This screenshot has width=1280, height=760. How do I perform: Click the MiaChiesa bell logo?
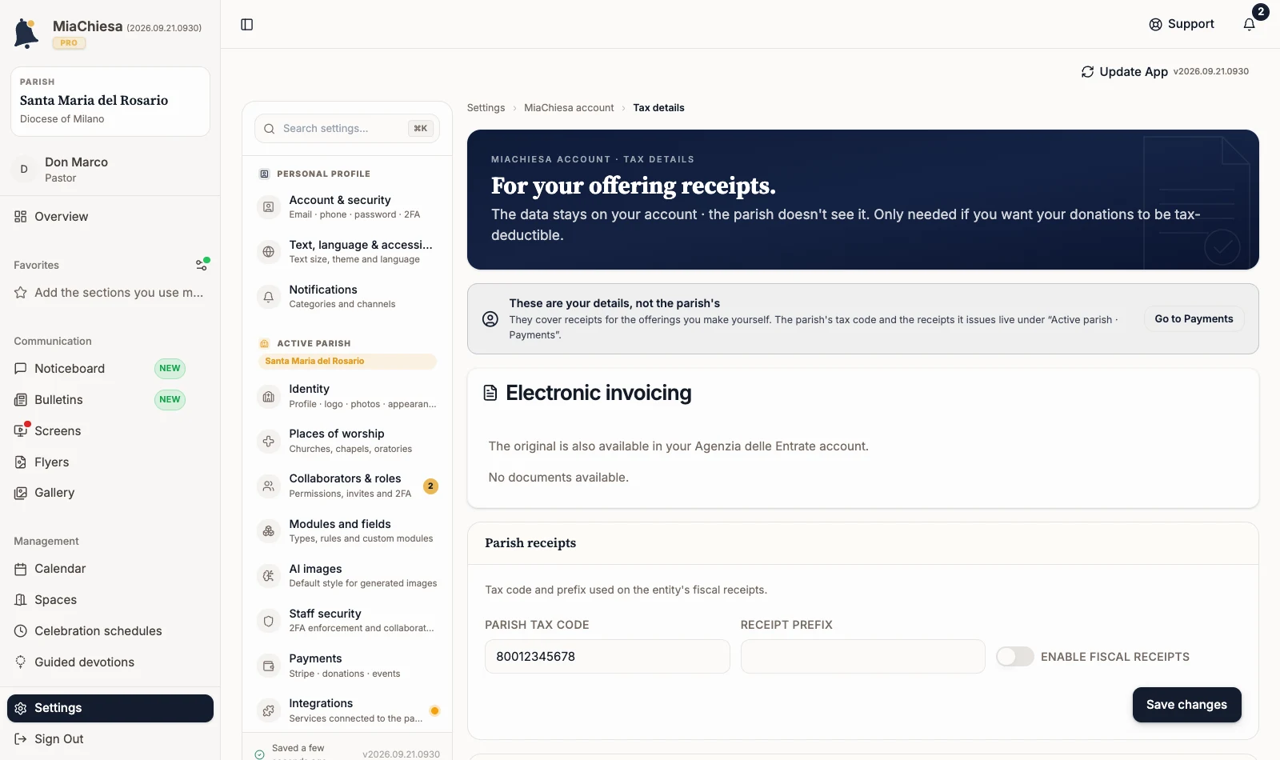pos(26,34)
